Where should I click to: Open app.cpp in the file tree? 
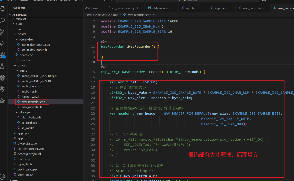tap(23, 133)
